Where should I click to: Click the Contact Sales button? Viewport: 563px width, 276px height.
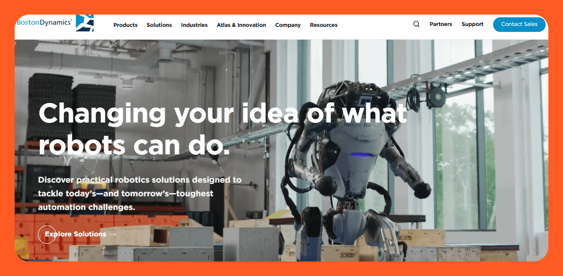pyautogui.click(x=519, y=24)
